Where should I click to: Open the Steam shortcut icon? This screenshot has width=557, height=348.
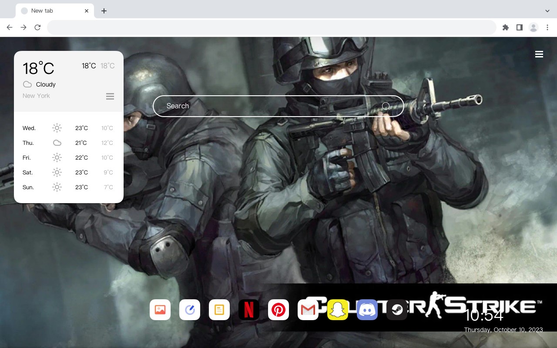point(397,310)
